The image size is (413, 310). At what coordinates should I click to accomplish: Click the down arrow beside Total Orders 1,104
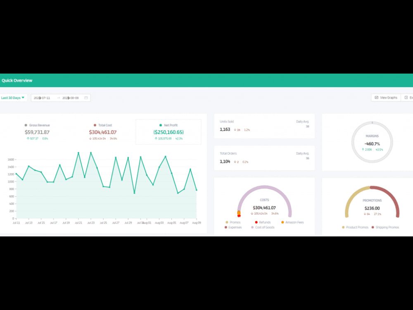click(x=235, y=162)
